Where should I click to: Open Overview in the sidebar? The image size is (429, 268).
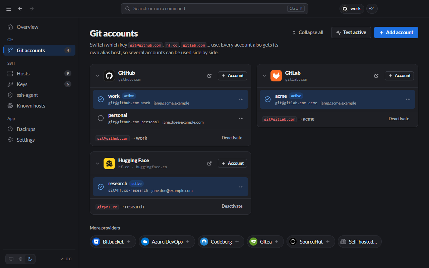click(x=39, y=27)
